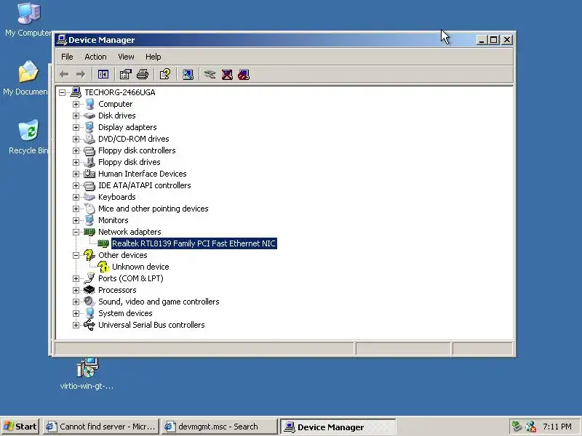Select the Keyboards icon
This screenshot has height=436, width=582.
(89, 197)
